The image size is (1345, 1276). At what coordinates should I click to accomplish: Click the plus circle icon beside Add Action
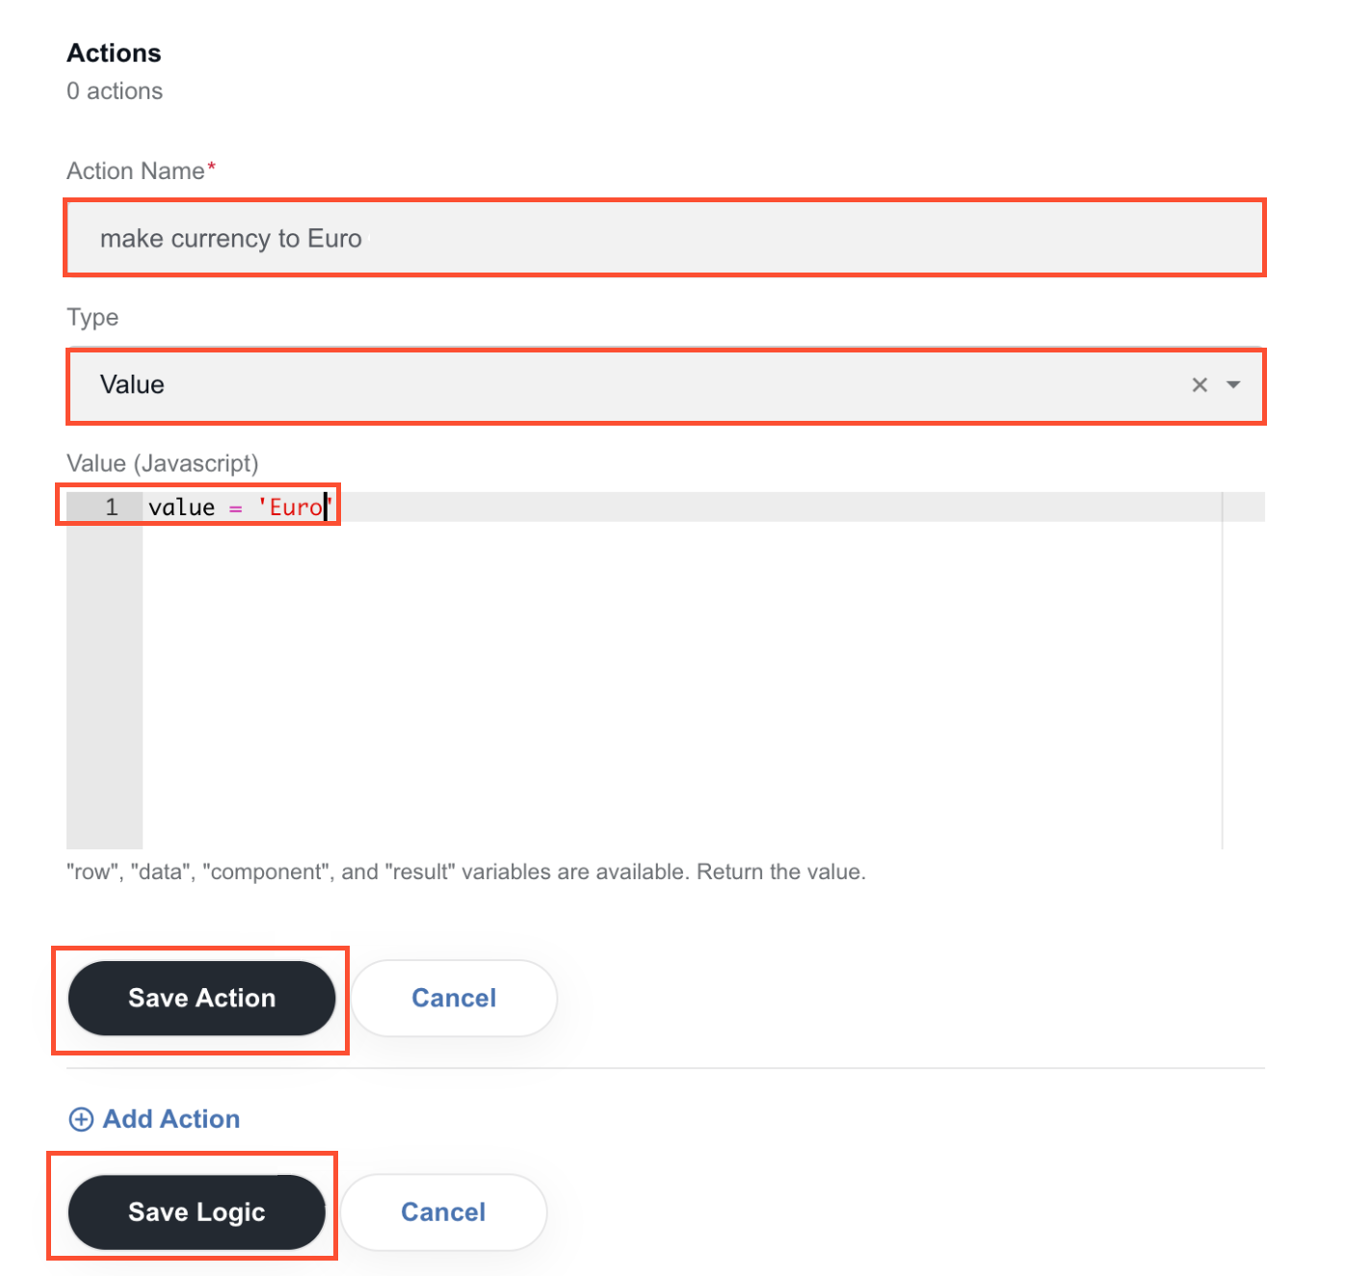tap(81, 1119)
